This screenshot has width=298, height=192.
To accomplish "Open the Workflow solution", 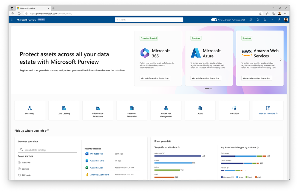I will 234,110.
